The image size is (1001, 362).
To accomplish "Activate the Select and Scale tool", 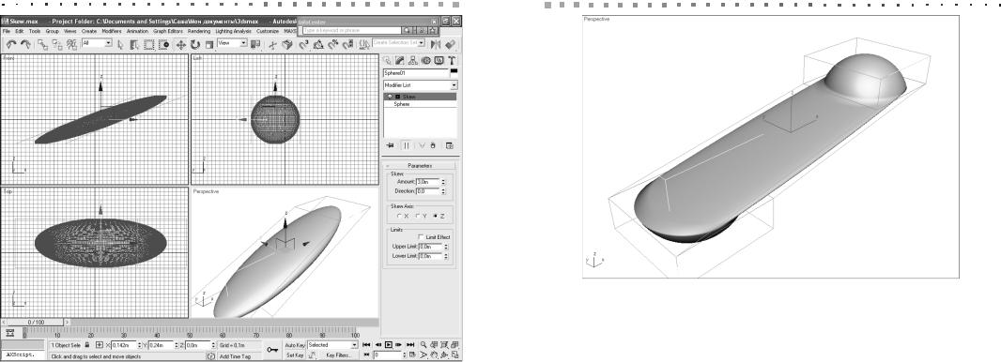I will pos(208,44).
